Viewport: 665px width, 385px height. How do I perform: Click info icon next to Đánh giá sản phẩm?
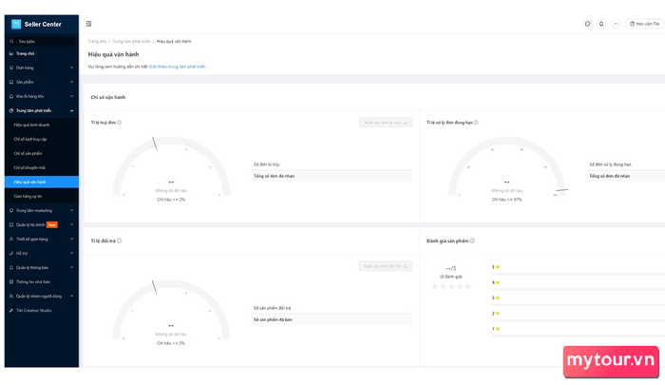click(472, 241)
